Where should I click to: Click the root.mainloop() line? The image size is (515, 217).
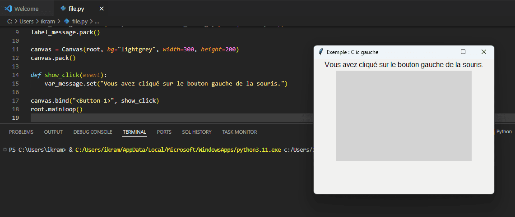point(56,109)
